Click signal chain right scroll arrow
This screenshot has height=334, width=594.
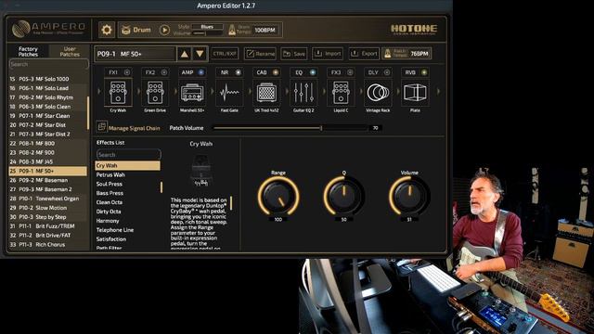(x=439, y=91)
